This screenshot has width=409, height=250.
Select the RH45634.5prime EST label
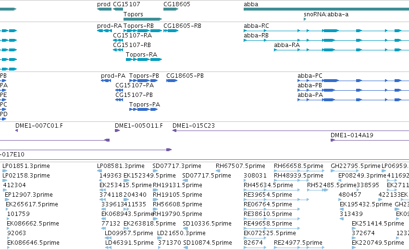click(x=268, y=185)
